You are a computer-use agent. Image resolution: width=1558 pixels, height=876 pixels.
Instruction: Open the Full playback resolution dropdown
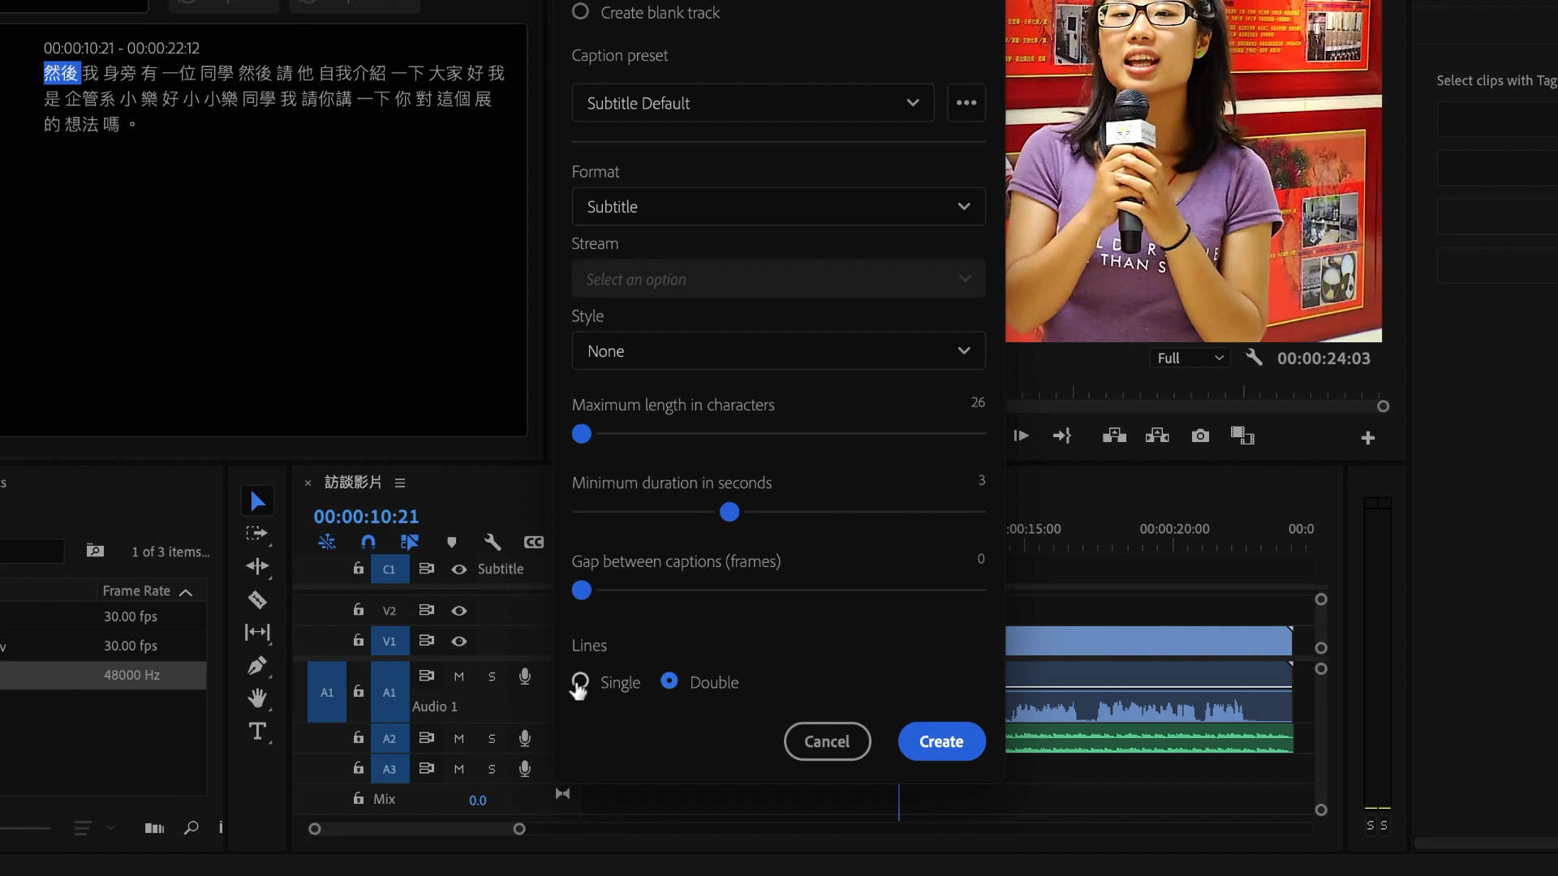click(1189, 358)
